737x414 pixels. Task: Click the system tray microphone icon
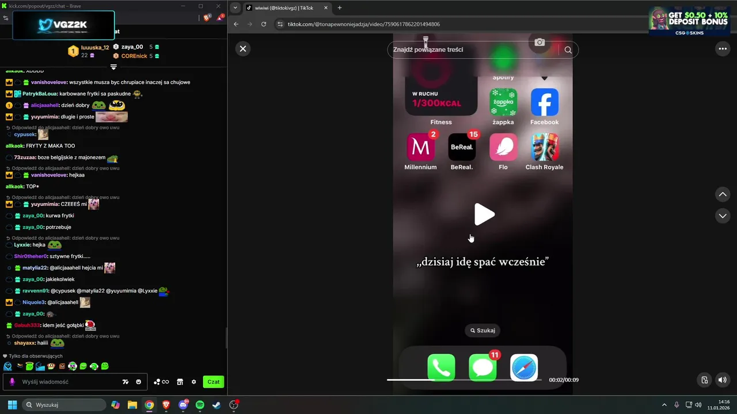[x=677, y=405]
